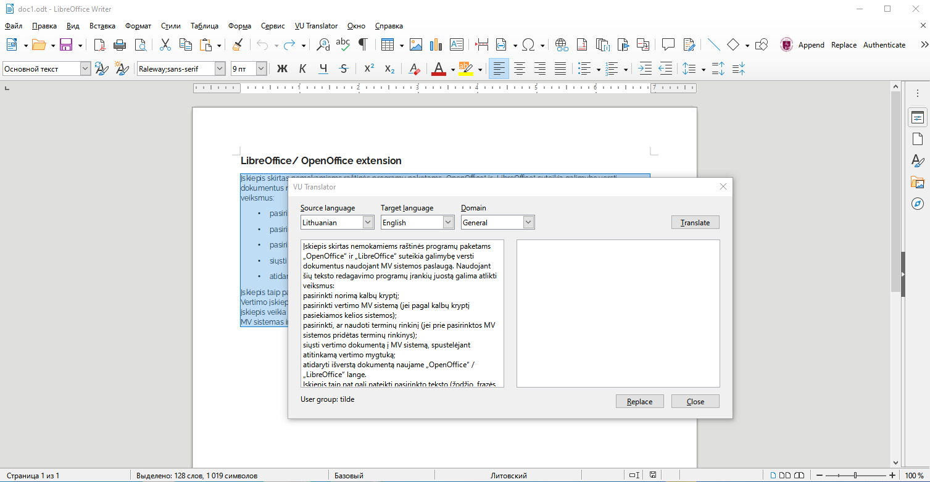Click the Copy icon

point(186,44)
